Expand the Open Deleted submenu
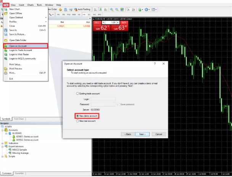The height and width of the screenshot is (177, 232). (46, 18)
